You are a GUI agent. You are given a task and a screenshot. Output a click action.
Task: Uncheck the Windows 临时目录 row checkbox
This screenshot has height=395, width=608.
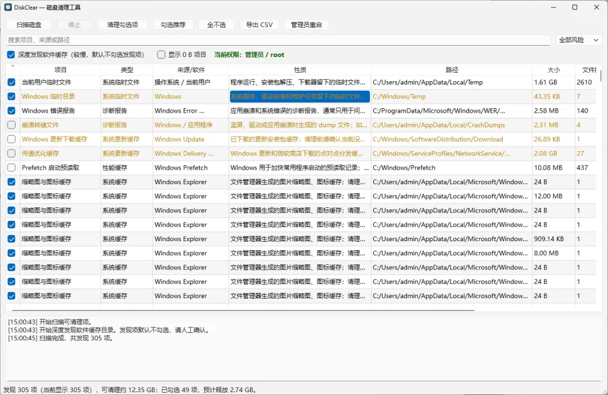(11, 96)
